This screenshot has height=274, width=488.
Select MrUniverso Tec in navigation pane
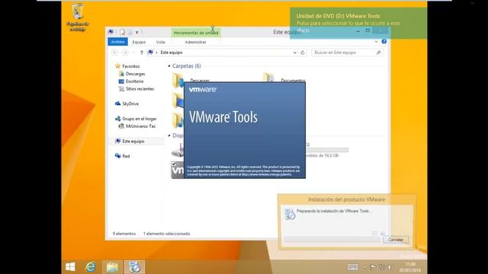click(140, 126)
